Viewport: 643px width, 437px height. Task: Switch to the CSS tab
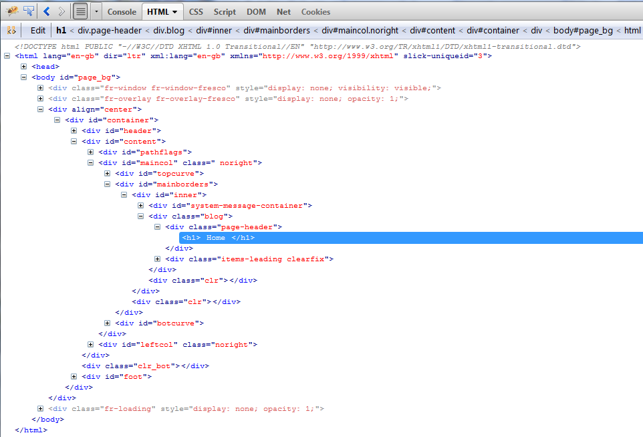point(196,12)
